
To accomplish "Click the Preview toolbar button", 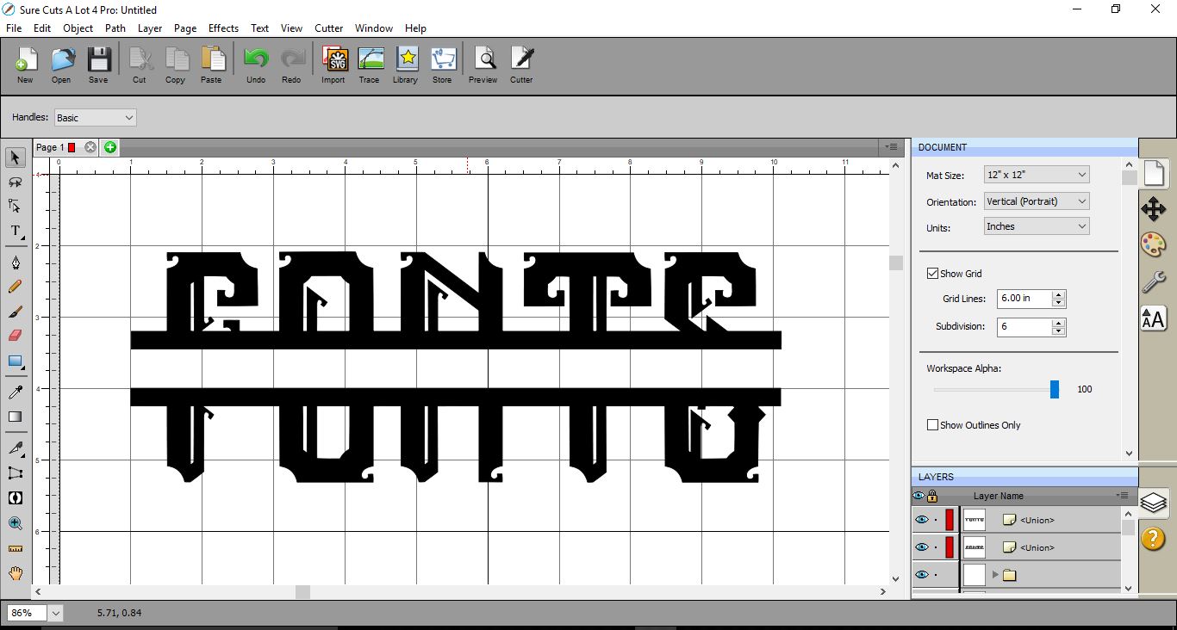I will 483,65.
